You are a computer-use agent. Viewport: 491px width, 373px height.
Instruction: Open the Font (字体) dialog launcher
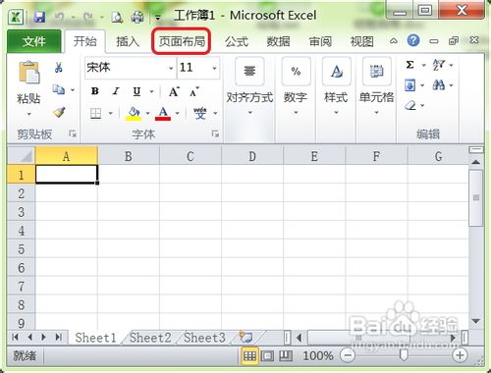point(215,133)
